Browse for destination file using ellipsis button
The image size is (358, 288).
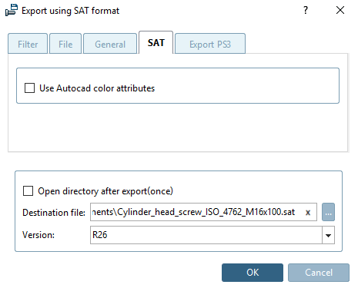point(328,212)
